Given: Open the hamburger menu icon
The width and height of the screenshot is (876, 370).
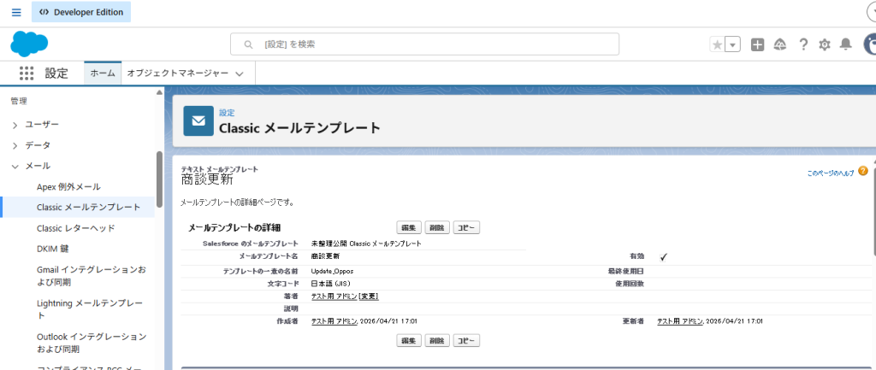Looking at the screenshot, I should pyautogui.click(x=16, y=12).
